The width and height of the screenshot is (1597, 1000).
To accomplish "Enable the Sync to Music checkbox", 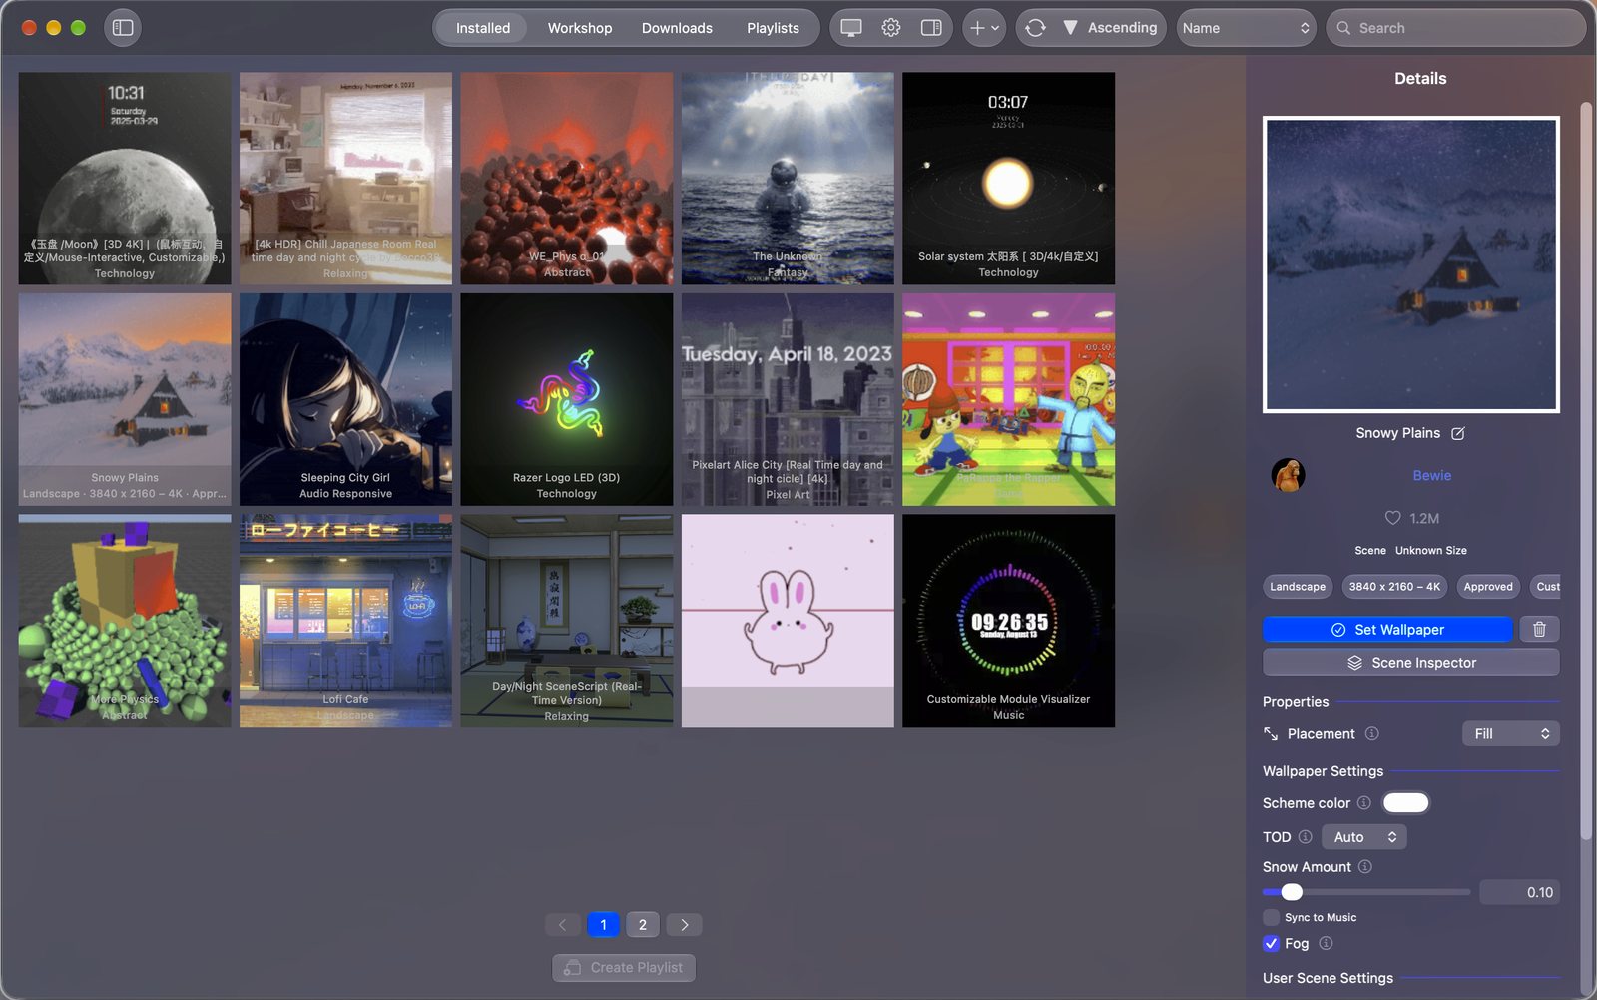I will pos(1271,917).
